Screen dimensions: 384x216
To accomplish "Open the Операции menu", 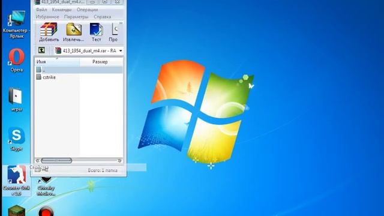I will tap(87, 10).
